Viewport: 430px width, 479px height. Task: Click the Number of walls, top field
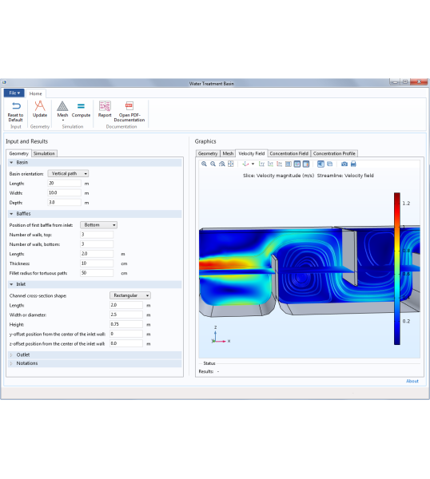(97, 235)
